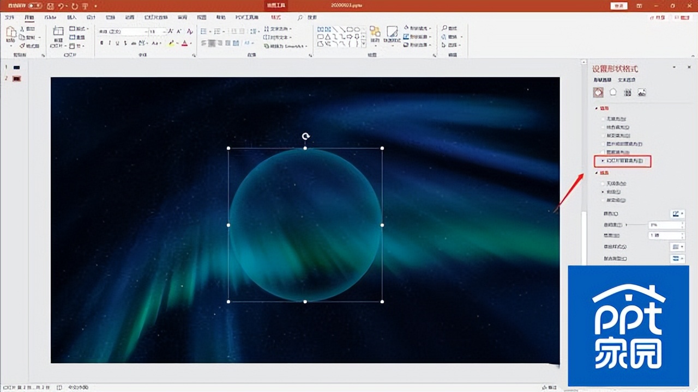Open the Size & Properties icon in pane
This screenshot has height=392, width=698.
tap(628, 93)
